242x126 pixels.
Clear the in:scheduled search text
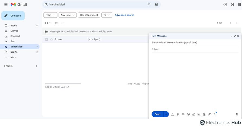point(149,5)
